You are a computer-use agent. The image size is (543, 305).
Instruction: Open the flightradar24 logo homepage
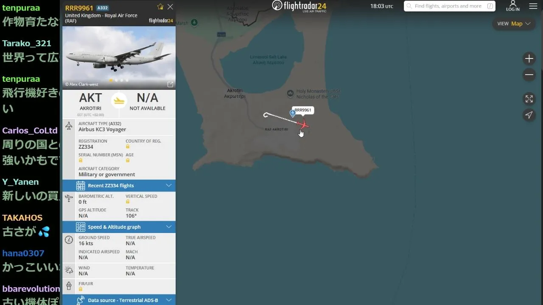click(x=299, y=6)
